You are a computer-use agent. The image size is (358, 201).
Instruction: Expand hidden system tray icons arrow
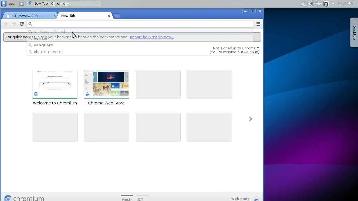pyautogui.click(x=333, y=4)
